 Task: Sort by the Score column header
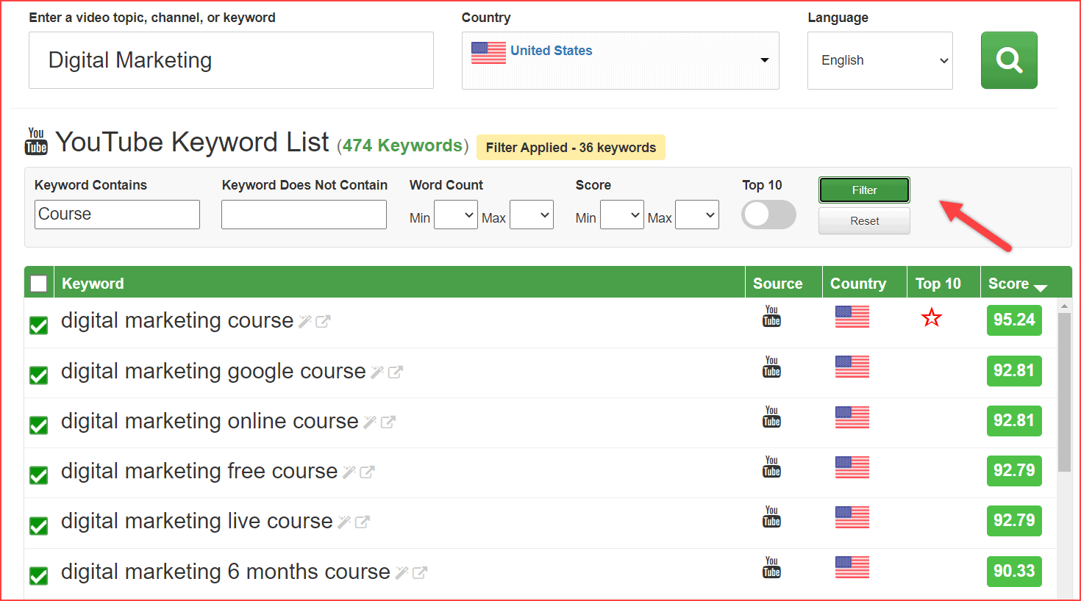point(1016,284)
